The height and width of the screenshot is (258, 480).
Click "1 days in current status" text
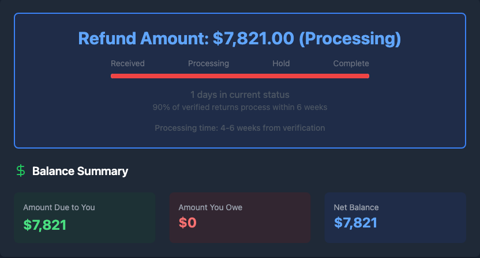click(x=240, y=94)
